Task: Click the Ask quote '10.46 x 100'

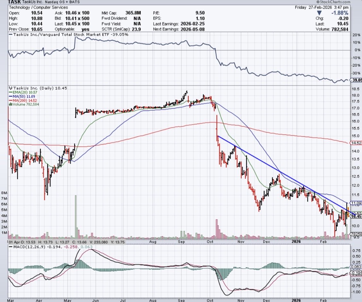Action: (77, 13)
